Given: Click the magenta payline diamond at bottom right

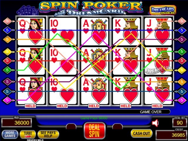Looking at the screenshot, I should [182, 100].
